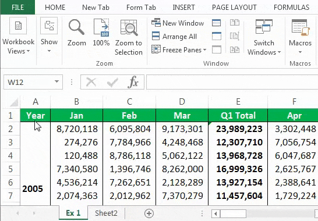Select column E header
This screenshot has height=221, width=318.
pos(238,102)
